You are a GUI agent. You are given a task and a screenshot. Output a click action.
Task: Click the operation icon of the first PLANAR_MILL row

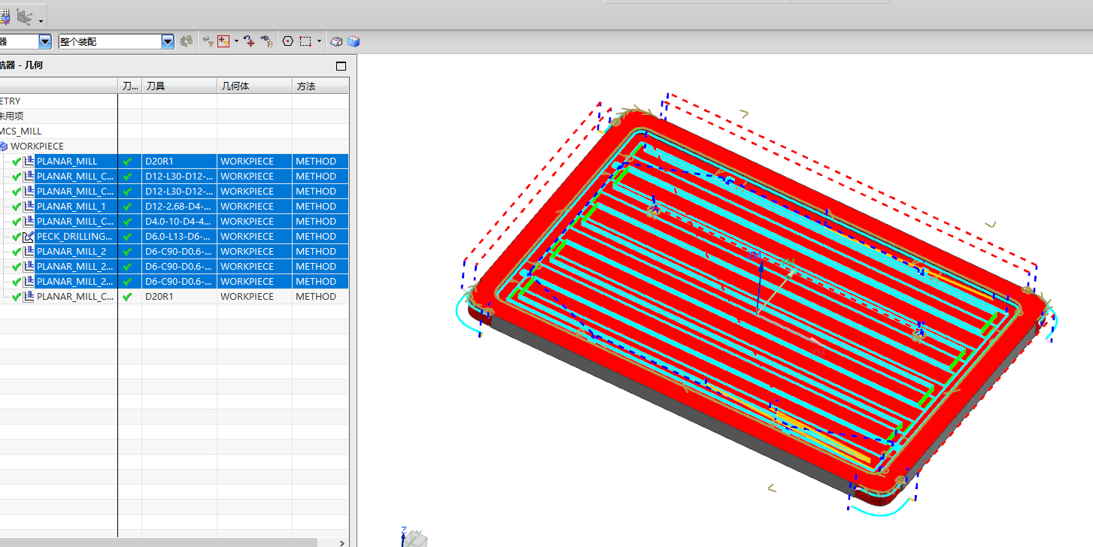29,162
